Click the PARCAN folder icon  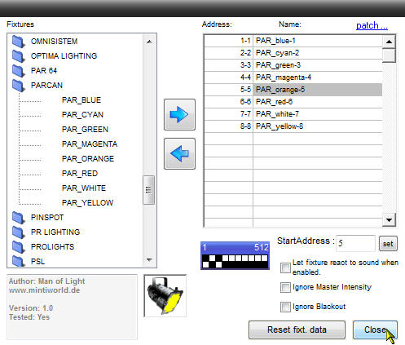point(19,86)
